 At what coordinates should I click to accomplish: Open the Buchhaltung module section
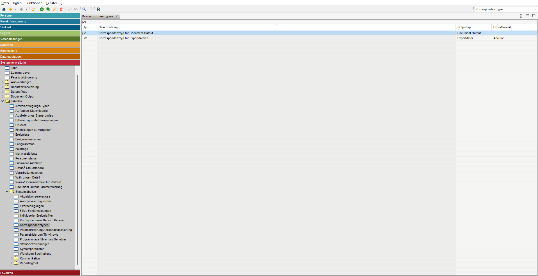40,51
